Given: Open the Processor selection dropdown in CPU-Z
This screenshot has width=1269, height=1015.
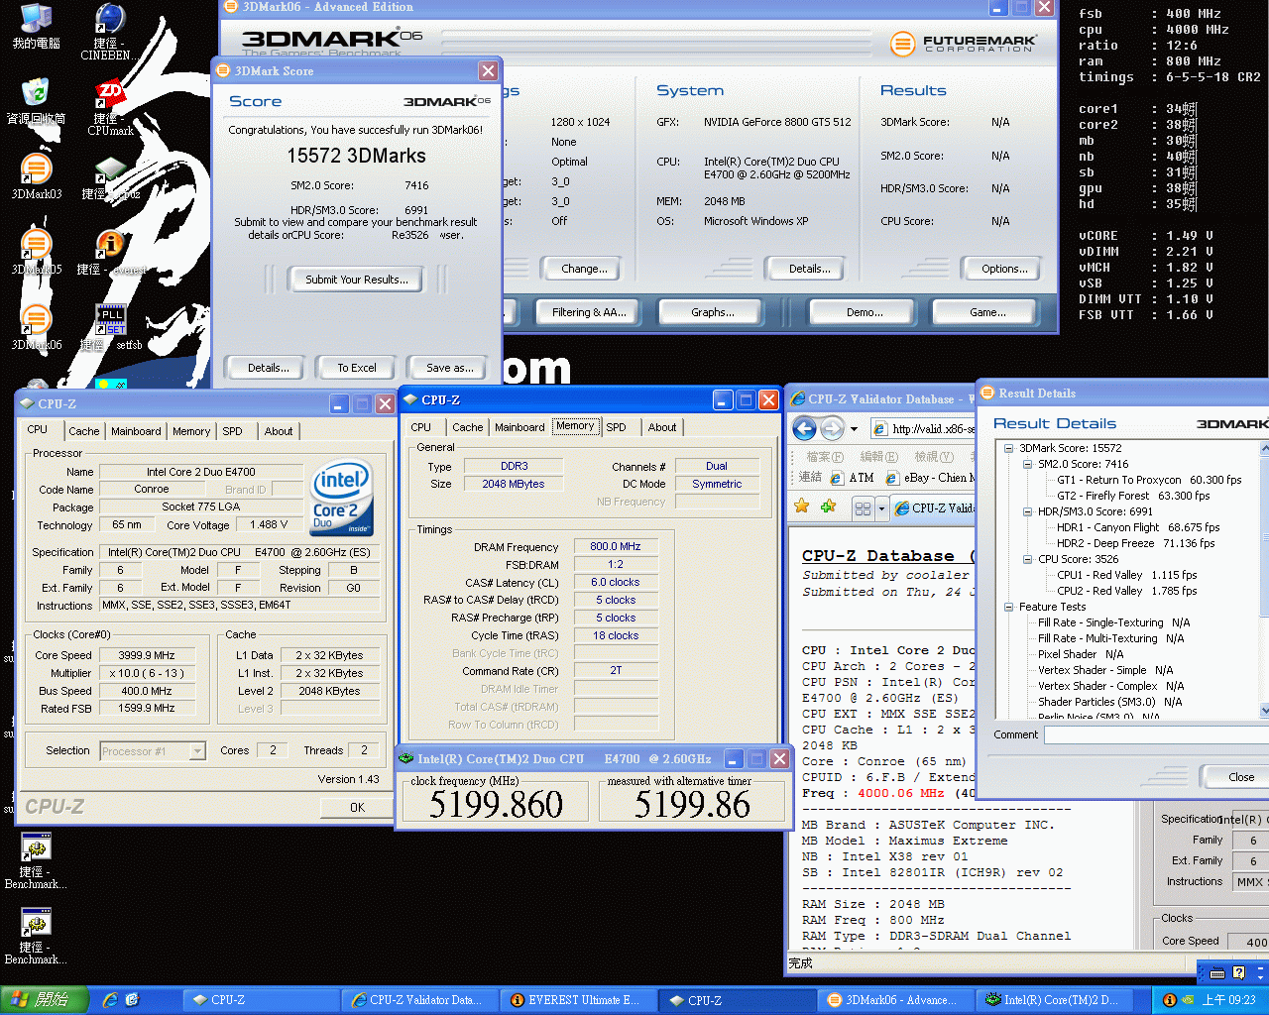Looking at the screenshot, I should (197, 751).
